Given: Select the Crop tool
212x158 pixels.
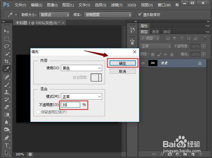Looking at the screenshot, I should pos(6,61).
